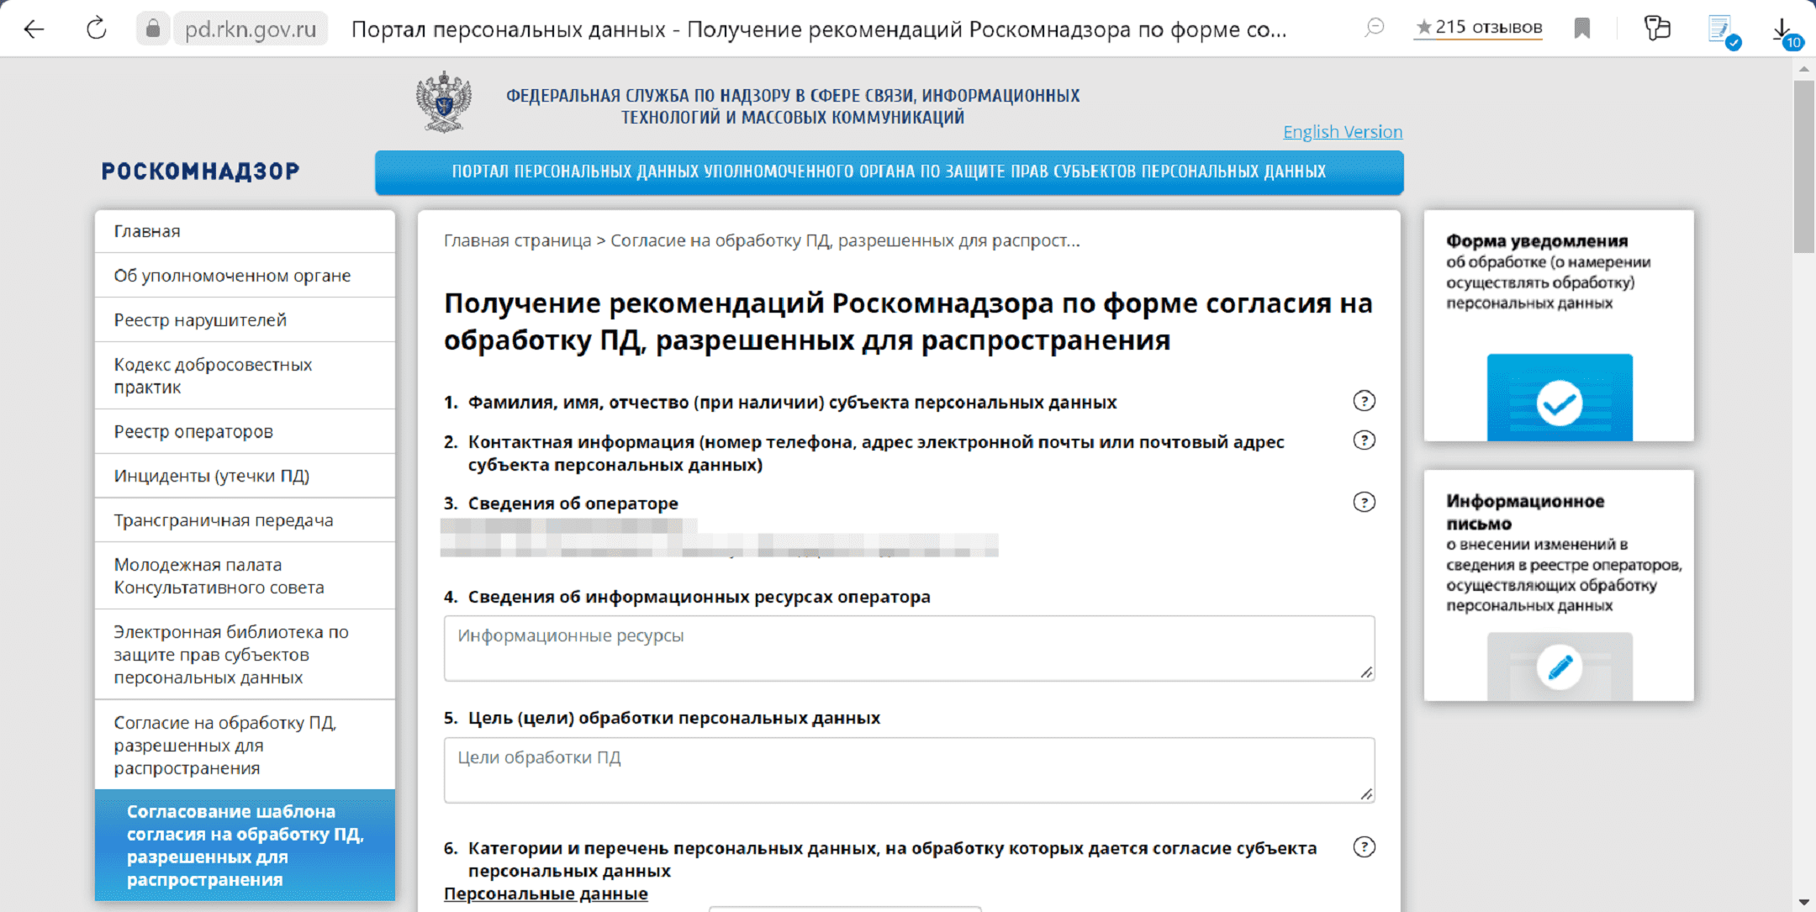
Task: Open the downloads icon with badge 10
Action: pos(1782,31)
